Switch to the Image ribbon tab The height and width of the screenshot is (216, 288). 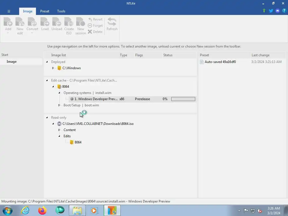point(28,11)
